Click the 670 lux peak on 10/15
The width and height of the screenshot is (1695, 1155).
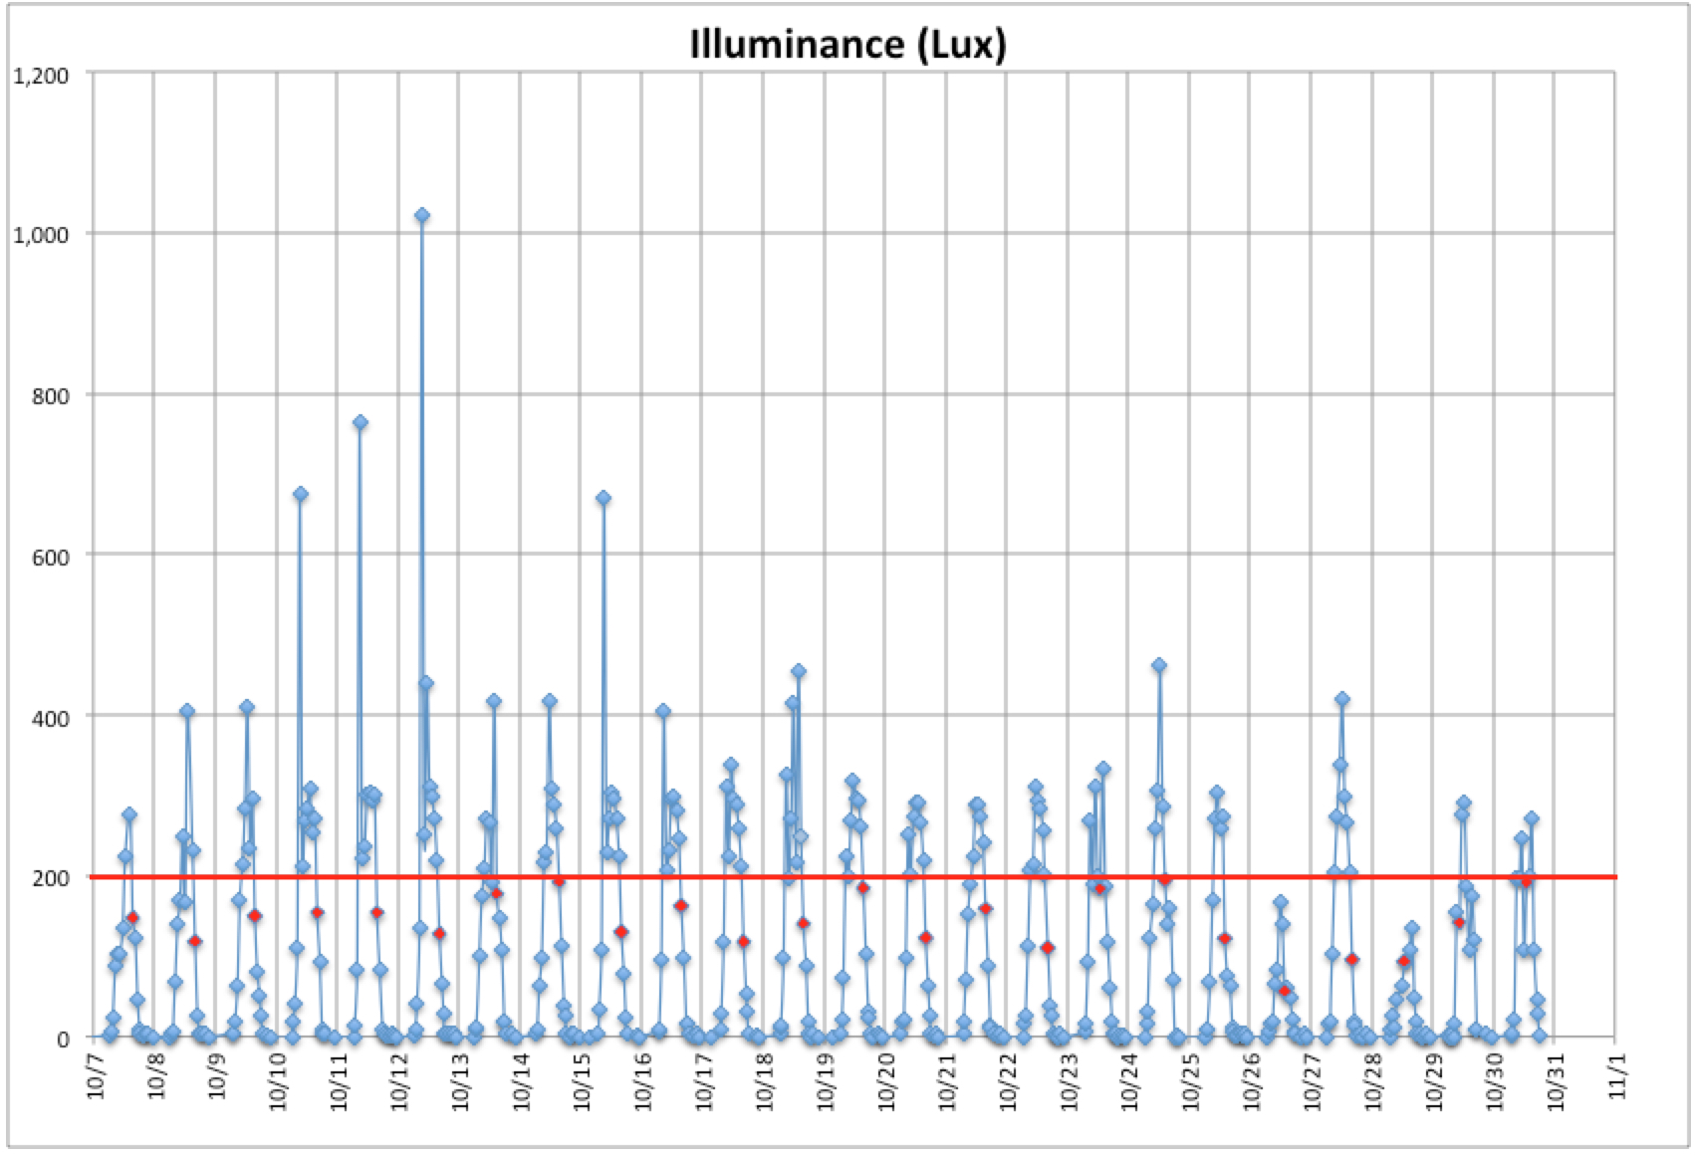point(603,498)
